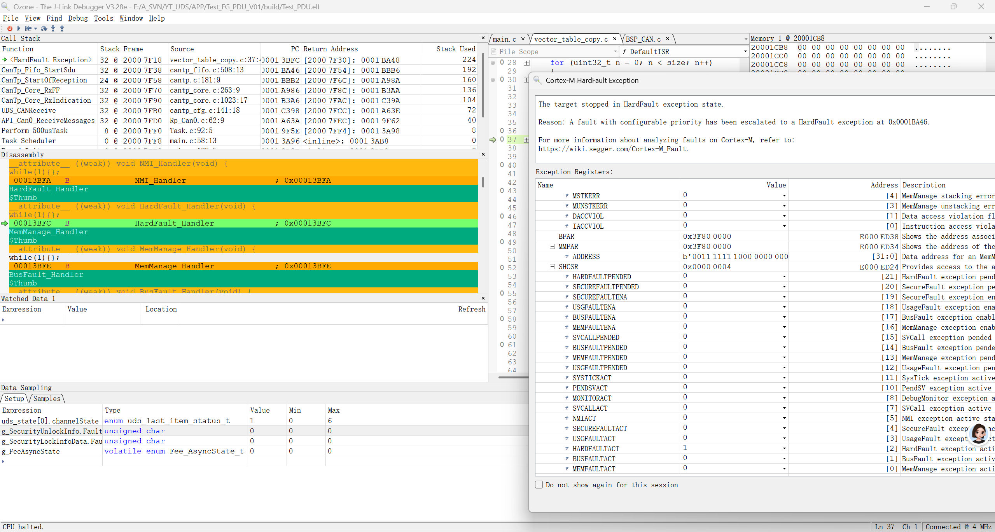Collapse the SHCSR register tree
Image resolution: width=995 pixels, height=532 pixels.
(552, 267)
